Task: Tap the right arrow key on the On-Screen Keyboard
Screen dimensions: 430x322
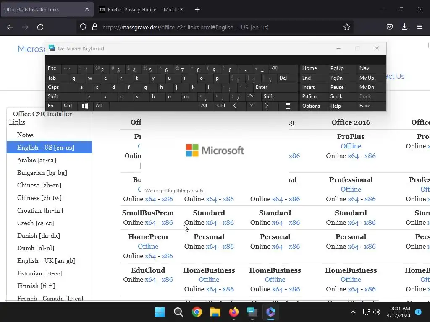Action: coord(267,106)
